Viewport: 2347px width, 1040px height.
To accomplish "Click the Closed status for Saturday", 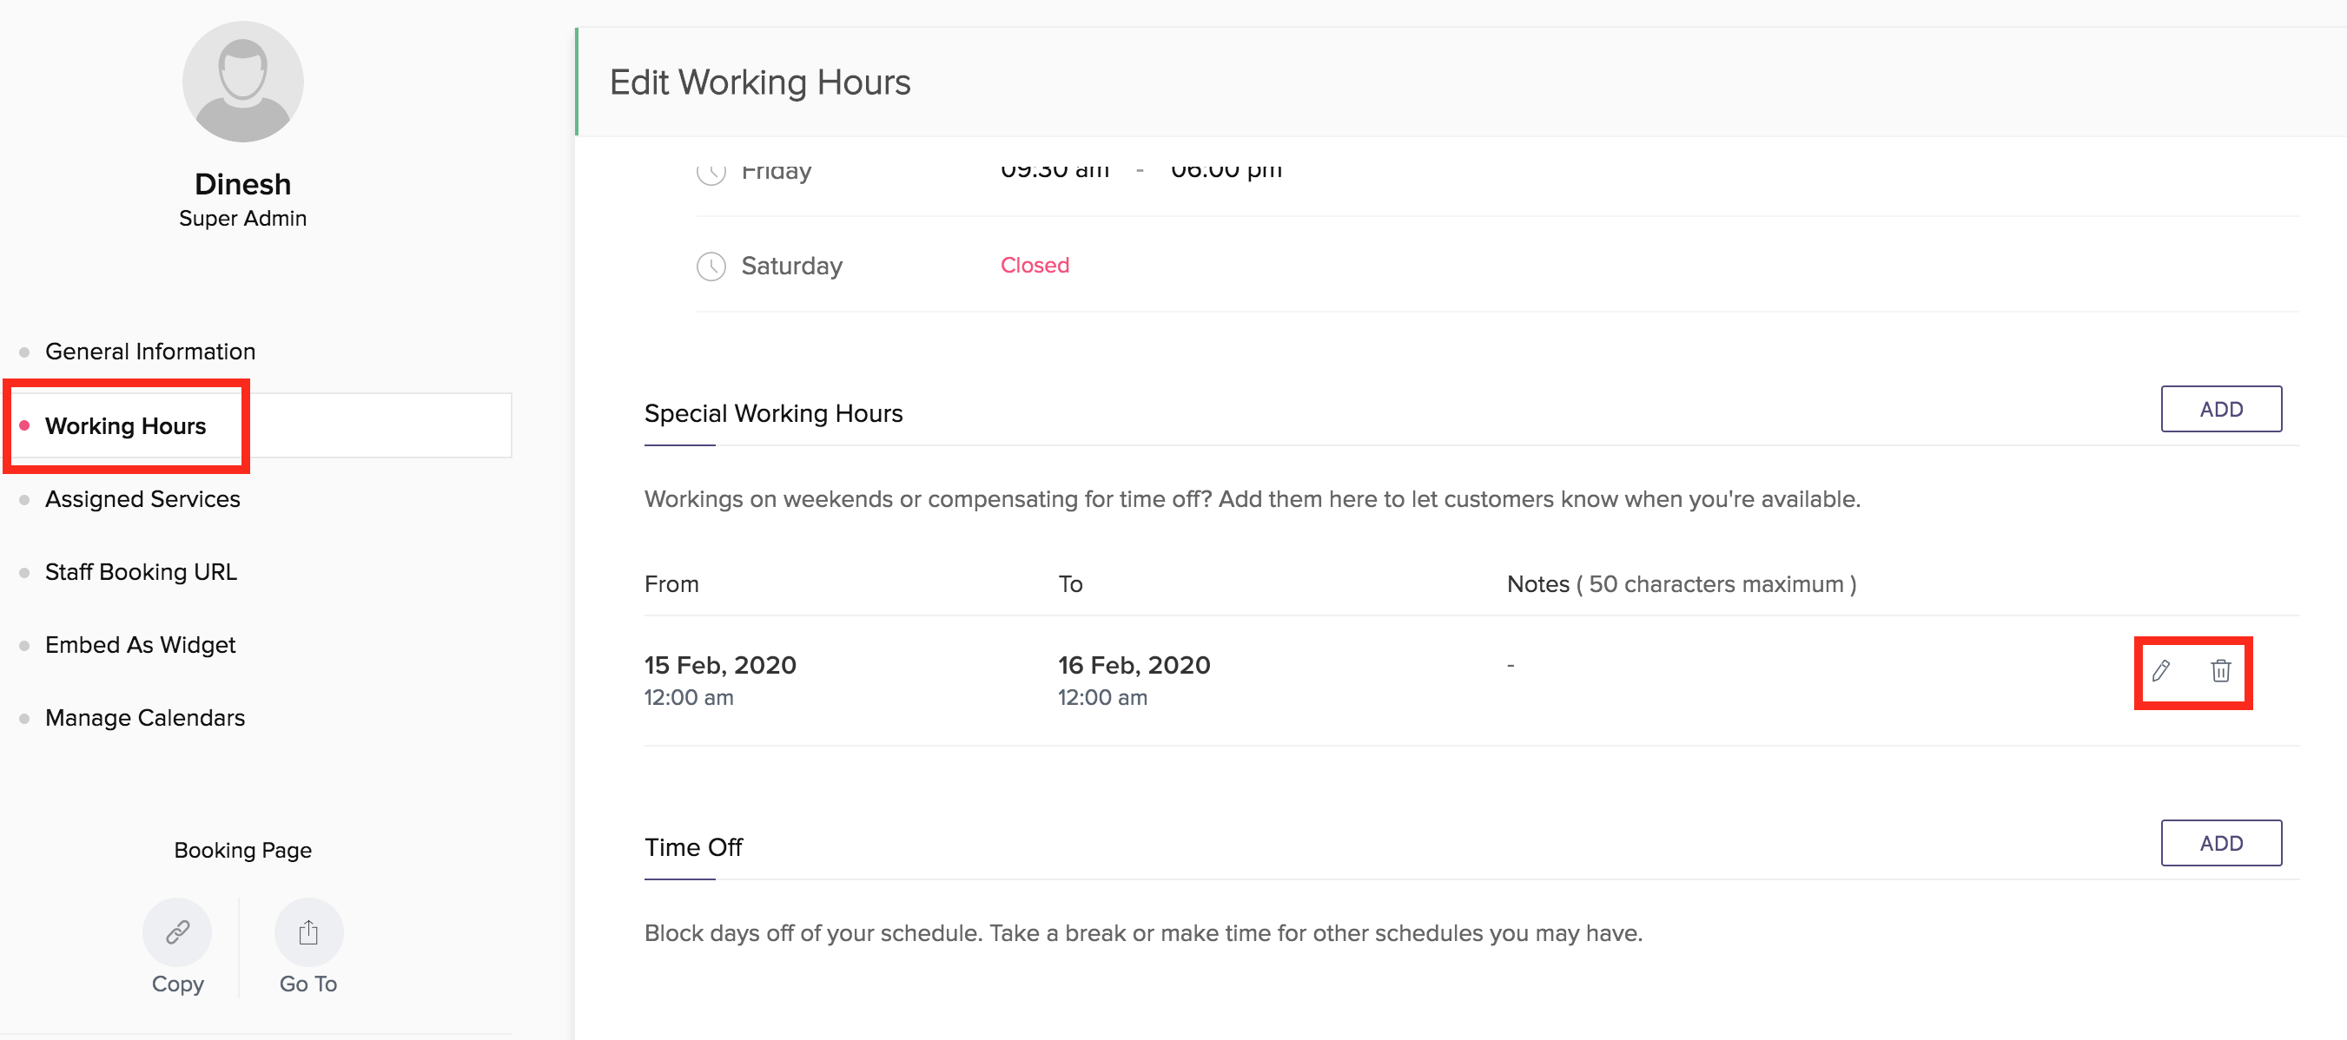I will click(x=1035, y=265).
